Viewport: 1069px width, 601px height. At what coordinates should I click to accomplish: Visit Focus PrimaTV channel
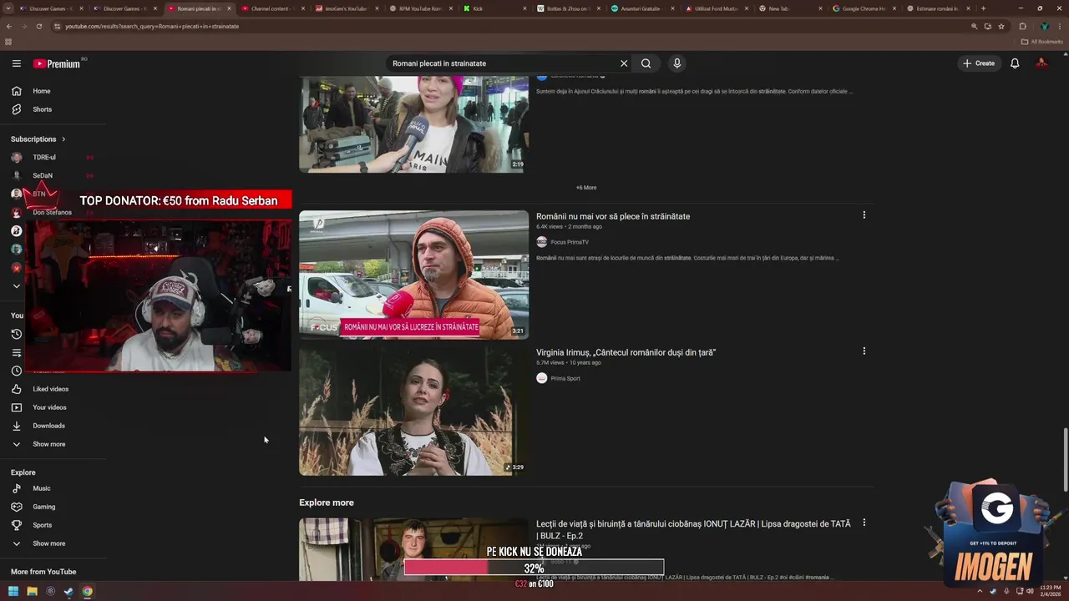pyautogui.click(x=570, y=242)
